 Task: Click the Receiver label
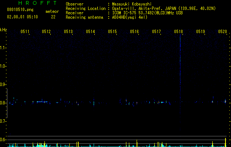pos(75,13)
